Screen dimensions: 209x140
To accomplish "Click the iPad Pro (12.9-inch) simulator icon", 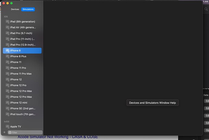I will [8, 45].
